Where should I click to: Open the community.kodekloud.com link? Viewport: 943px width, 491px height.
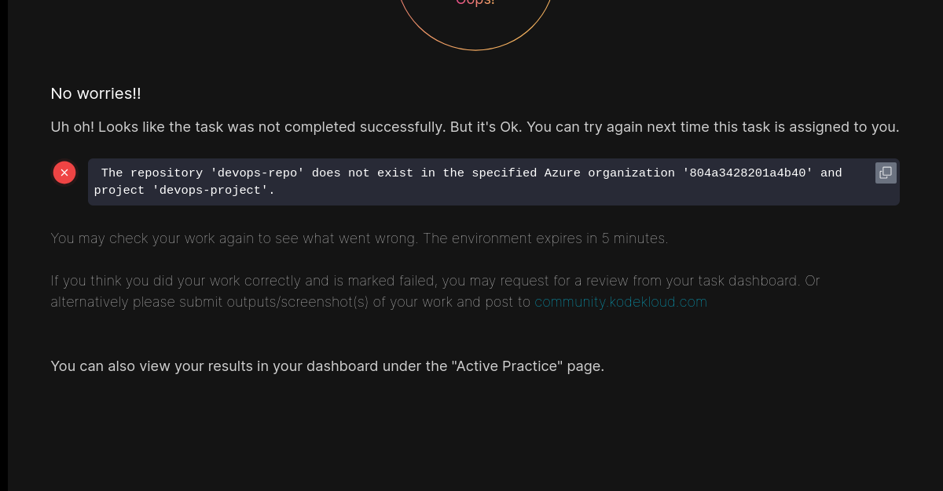click(x=621, y=302)
